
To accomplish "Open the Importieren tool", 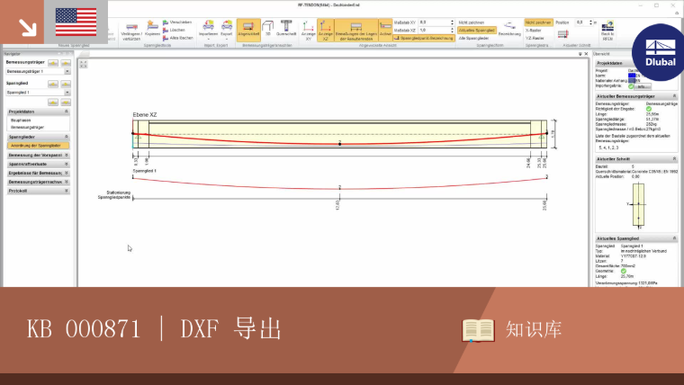I will 209,29.
